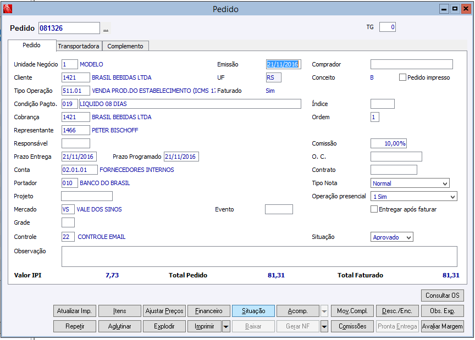Click the Mercado code field VS
This screenshot has width=475, height=340.
tap(68, 209)
